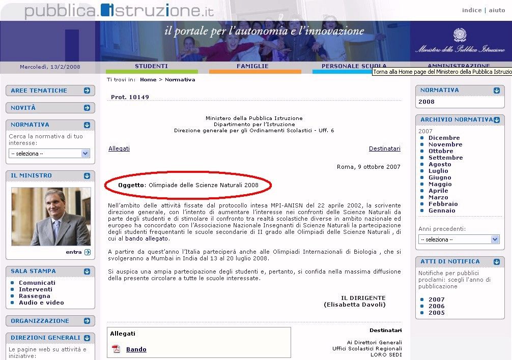Open Febbraio in the 2007 archive

[x=443, y=204]
